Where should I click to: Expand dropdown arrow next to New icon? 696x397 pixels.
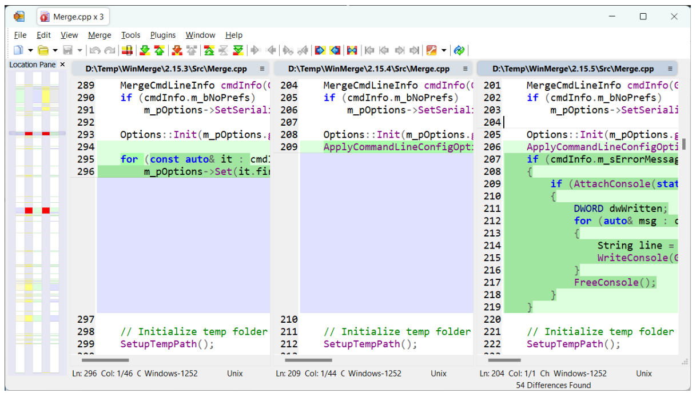tap(30, 50)
